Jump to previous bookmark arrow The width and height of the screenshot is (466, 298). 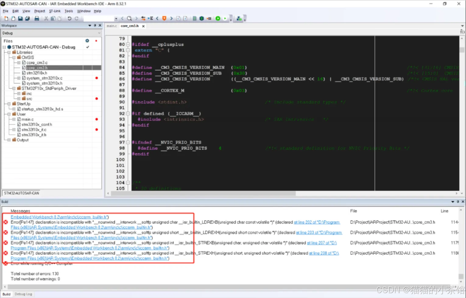[x=157, y=19]
